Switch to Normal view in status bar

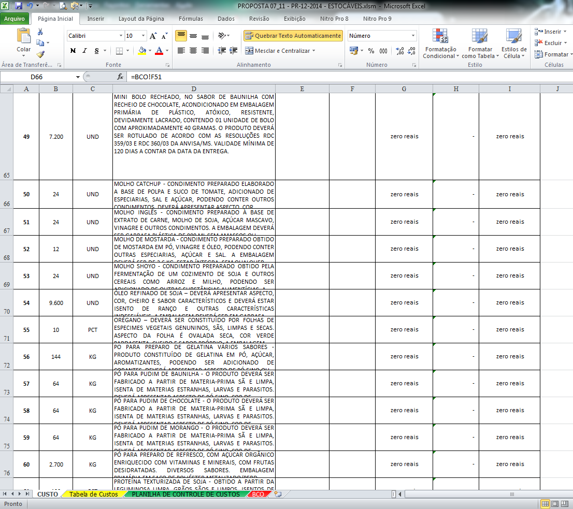click(545, 504)
